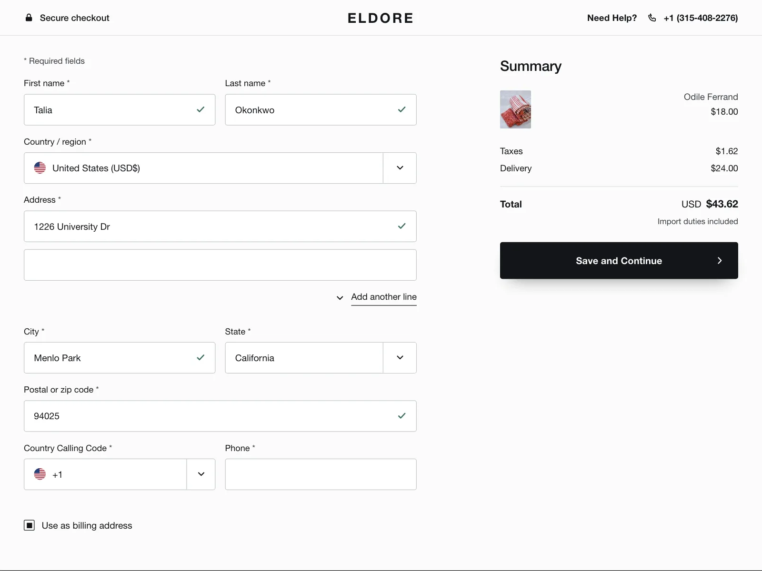
Task: Click the checkmark in the First name field
Action: [201, 109]
